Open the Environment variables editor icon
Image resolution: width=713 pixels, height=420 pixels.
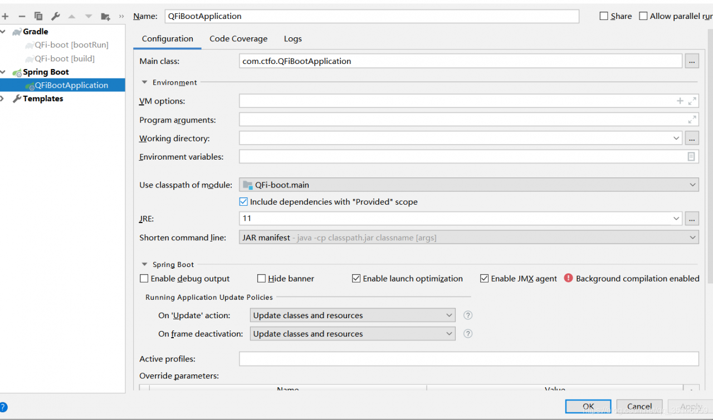coord(691,157)
